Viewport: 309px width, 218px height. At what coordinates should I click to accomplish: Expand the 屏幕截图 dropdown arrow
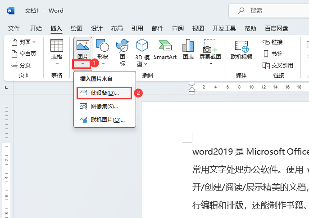[x=211, y=64]
